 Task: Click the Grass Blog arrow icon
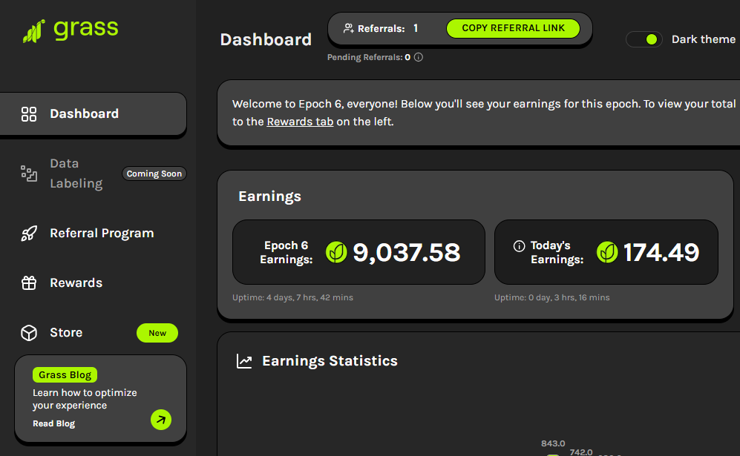tap(160, 420)
